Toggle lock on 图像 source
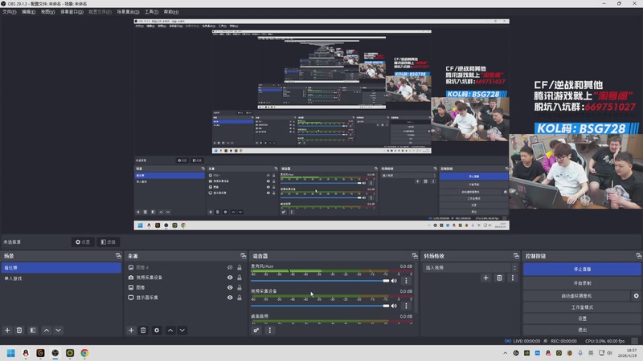643x361 pixels. [240, 287]
